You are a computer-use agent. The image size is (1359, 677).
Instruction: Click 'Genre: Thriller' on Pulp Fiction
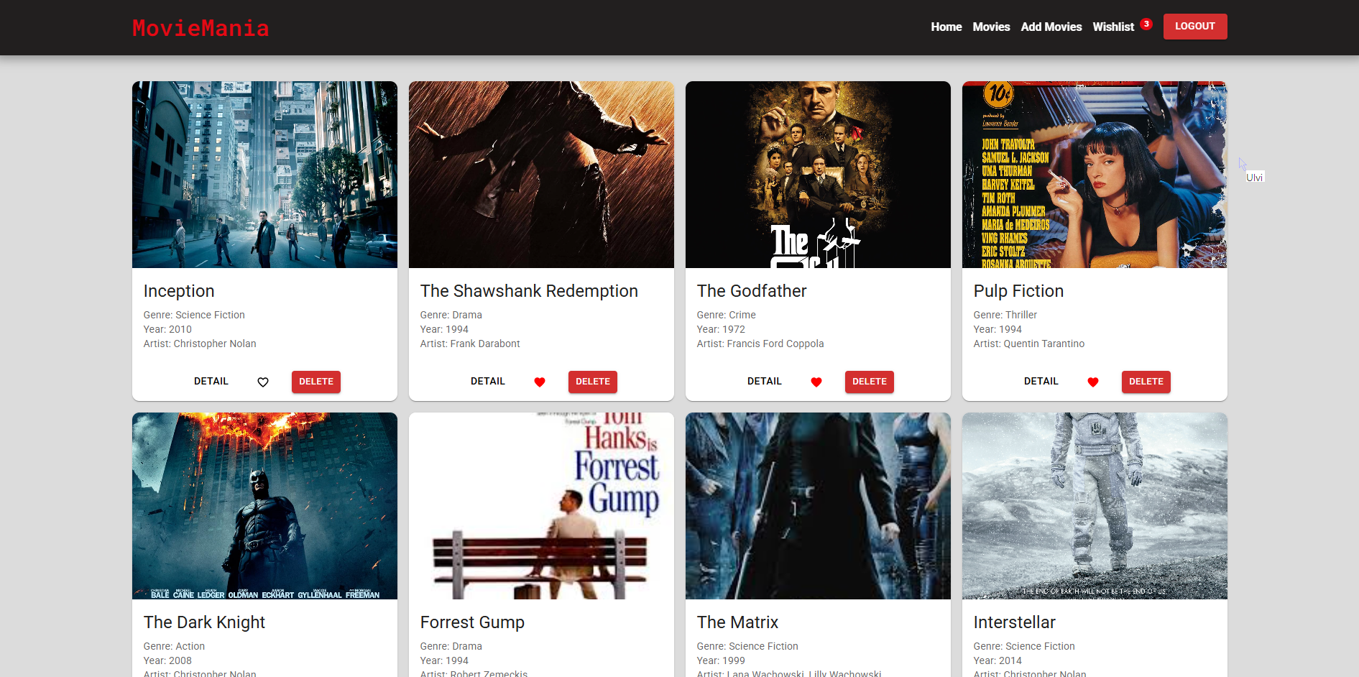tap(1005, 315)
